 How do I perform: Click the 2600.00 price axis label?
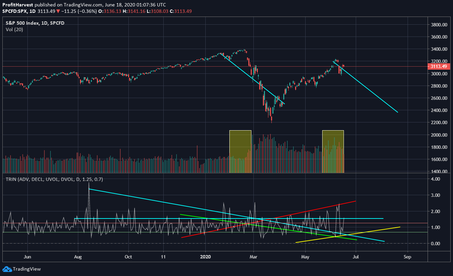coord(439,98)
